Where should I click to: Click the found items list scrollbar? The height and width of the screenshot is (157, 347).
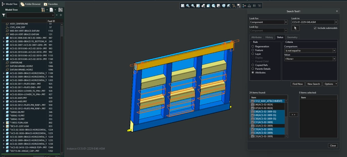point(286,119)
